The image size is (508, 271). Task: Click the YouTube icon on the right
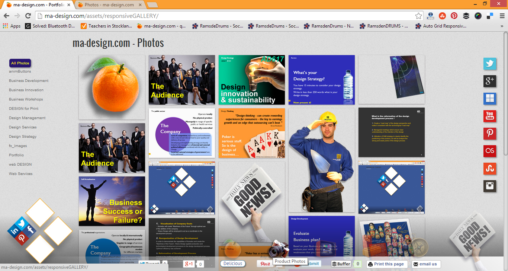489,116
